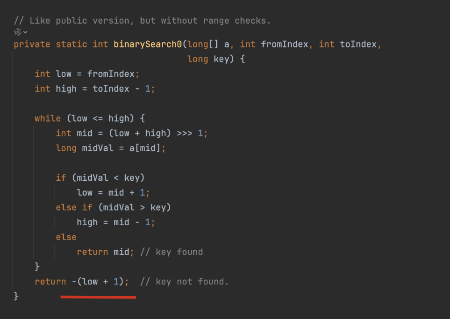Click the 'long key' parameter on second signature line

[x=210, y=59]
